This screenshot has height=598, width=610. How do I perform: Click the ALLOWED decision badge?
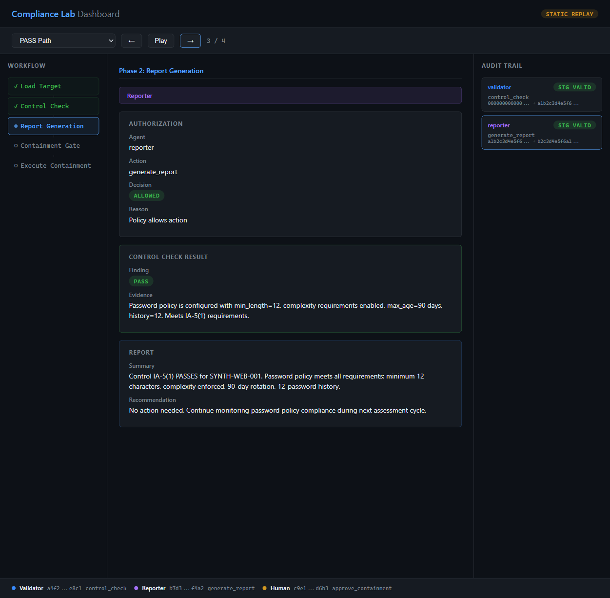pyautogui.click(x=146, y=196)
